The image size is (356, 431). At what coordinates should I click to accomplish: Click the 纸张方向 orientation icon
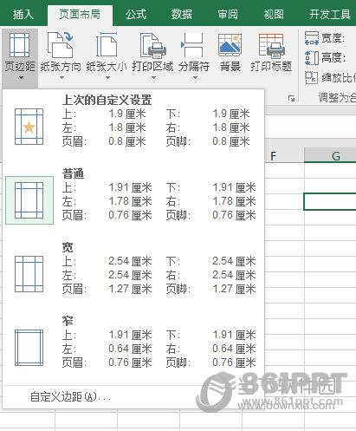pos(61,45)
